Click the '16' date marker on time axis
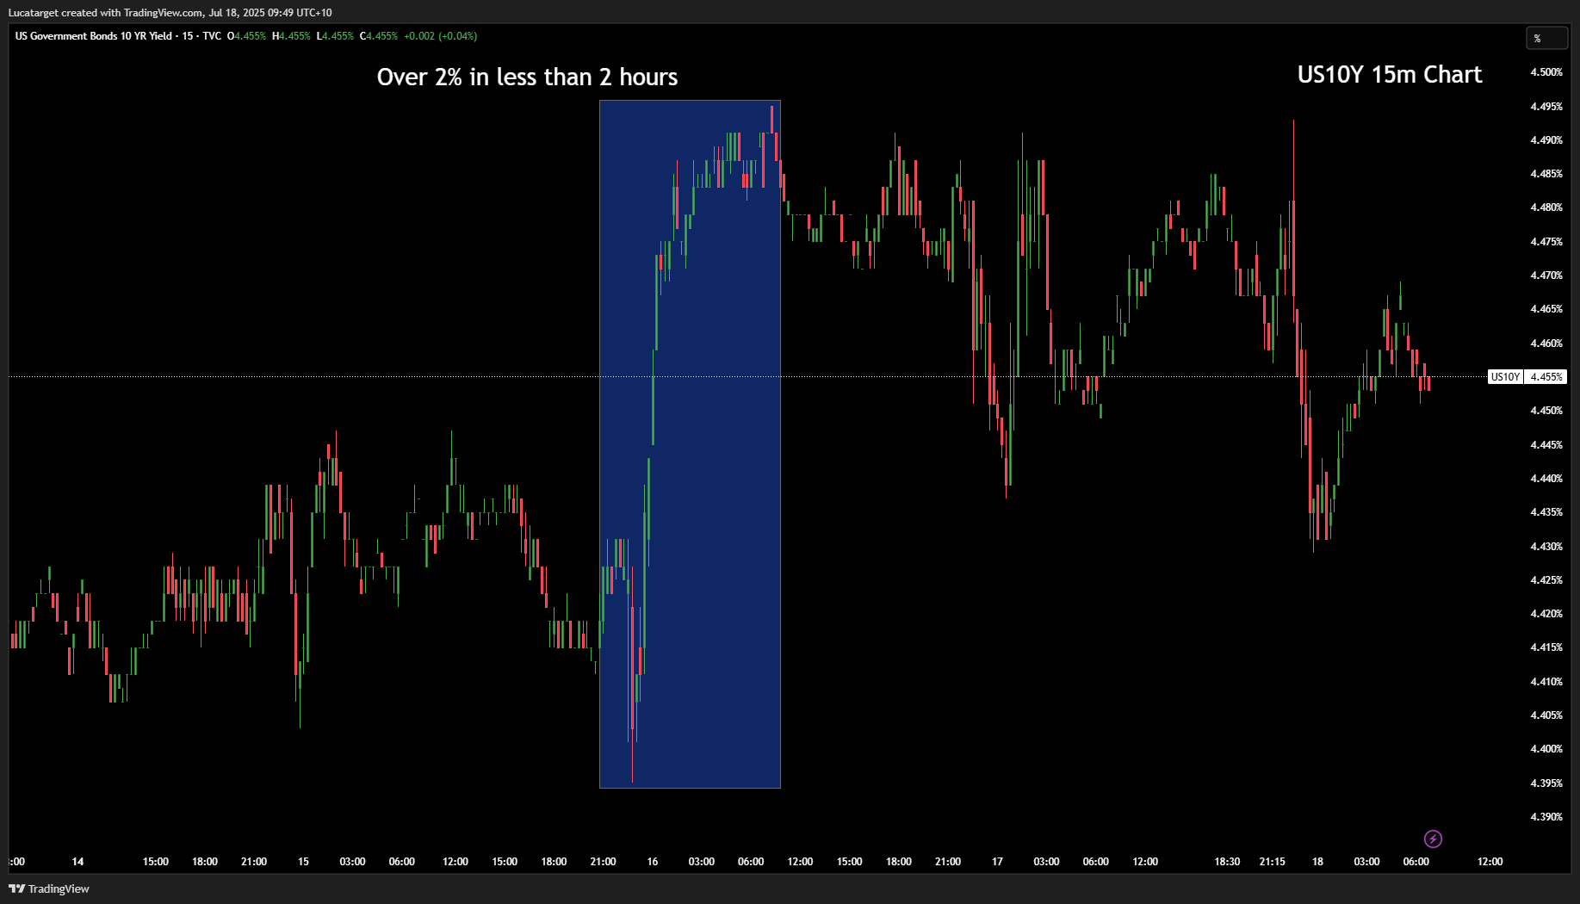Image resolution: width=1580 pixels, height=904 pixels. click(653, 862)
